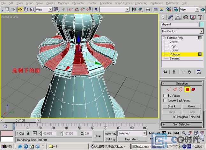Screen dimensions: 206x150
Task: Select the red Polygon selection icon
Action: (x=187, y=89)
